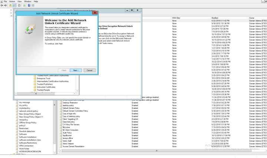267x158 pixels.
Task: Select Software Restrictions in the console tree
Action: (x=28, y=143)
